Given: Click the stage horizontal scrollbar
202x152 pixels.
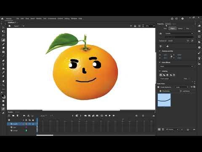Looking at the screenshot, I should [x=81, y=110].
